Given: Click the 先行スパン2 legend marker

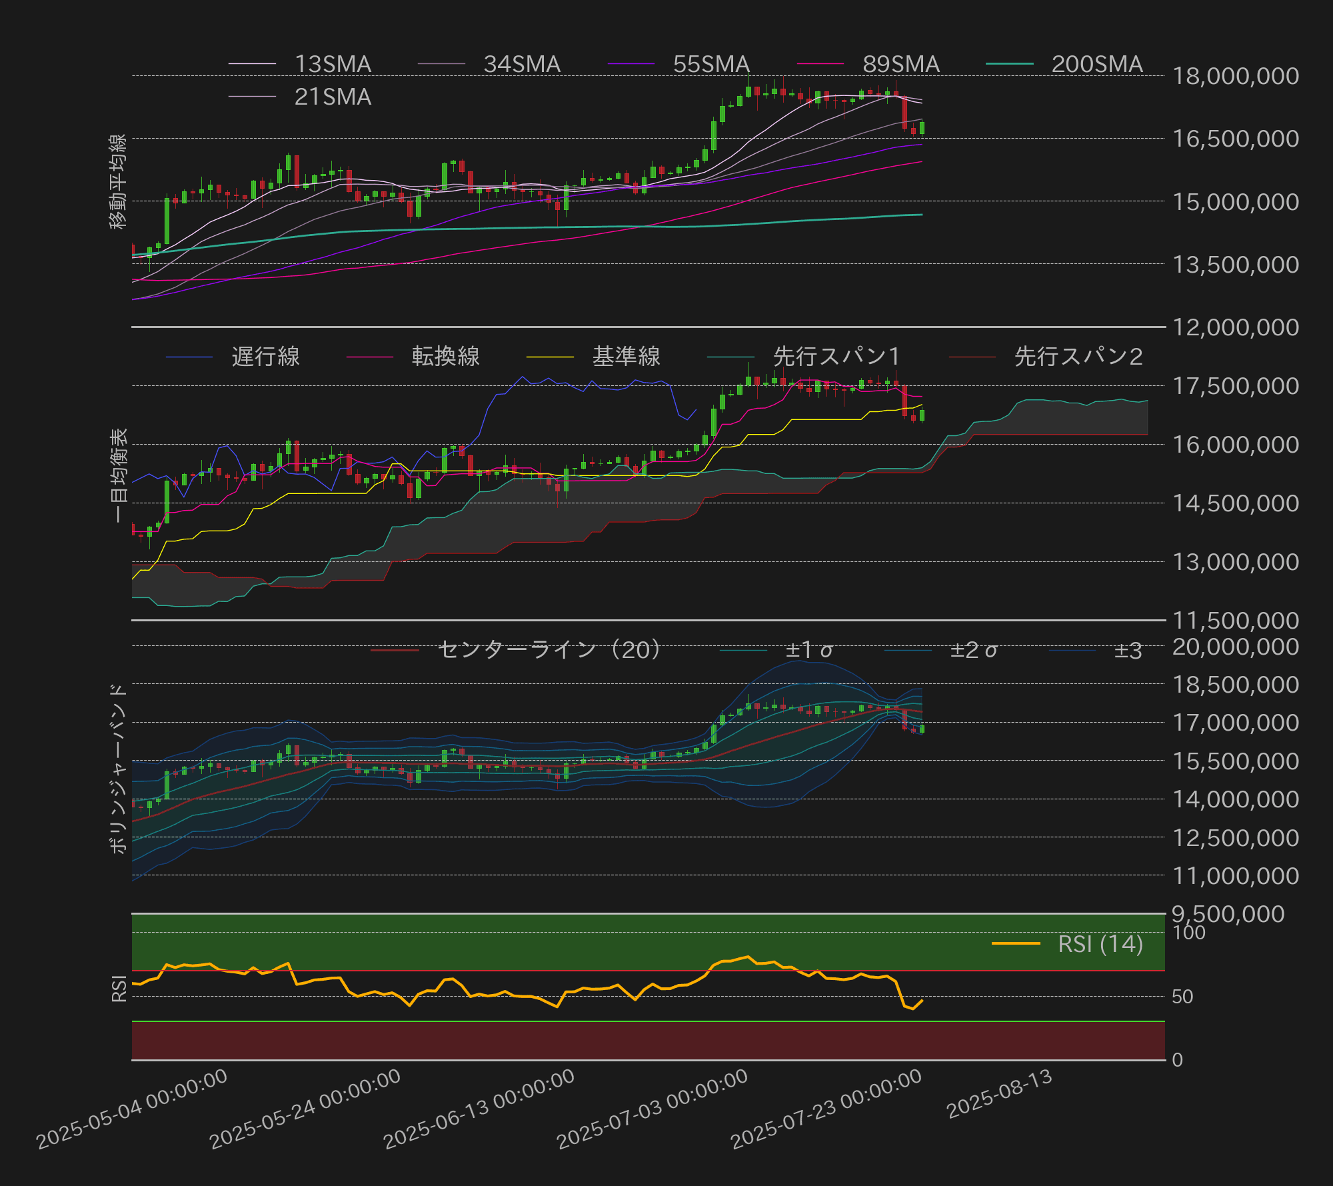Looking at the screenshot, I should click(x=973, y=358).
